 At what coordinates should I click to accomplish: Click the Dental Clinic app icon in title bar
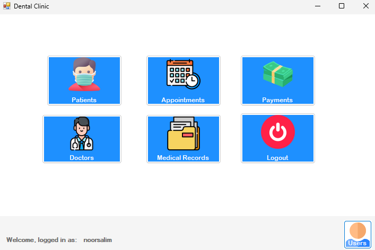tap(7, 6)
